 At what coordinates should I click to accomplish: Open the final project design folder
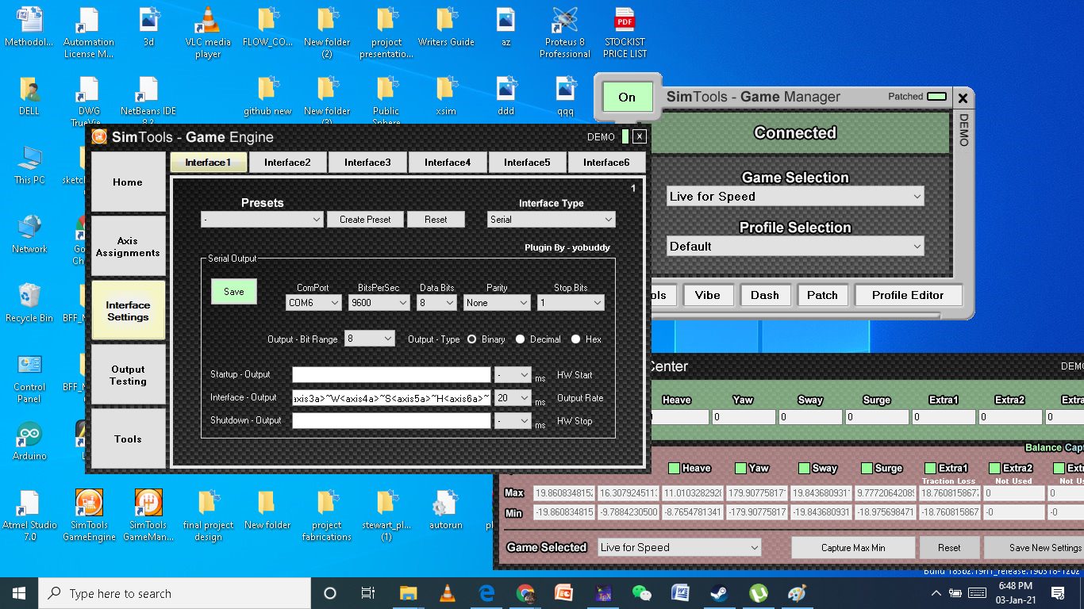(x=208, y=515)
